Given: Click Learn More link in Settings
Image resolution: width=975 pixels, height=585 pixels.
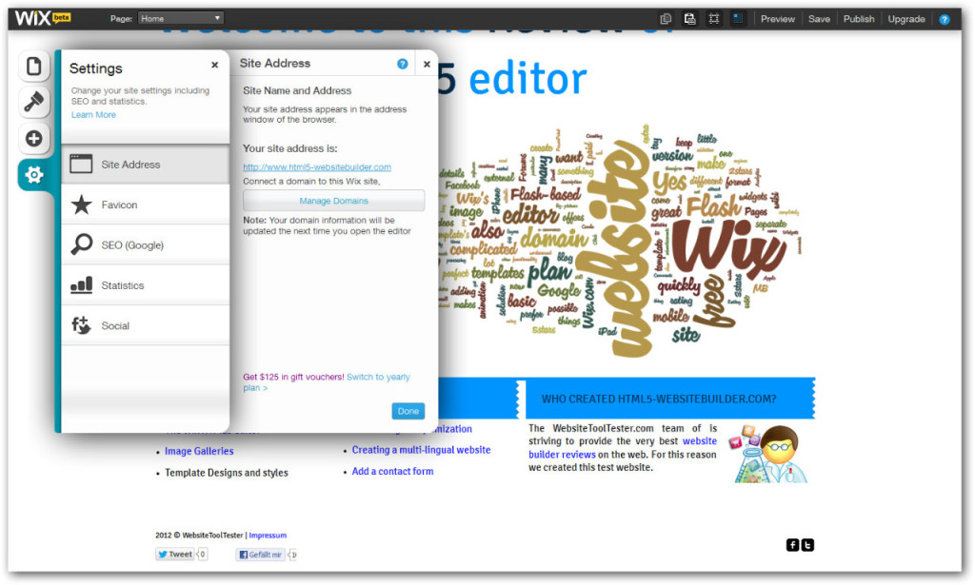Looking at the screenshot, I should tap(93, 115).
